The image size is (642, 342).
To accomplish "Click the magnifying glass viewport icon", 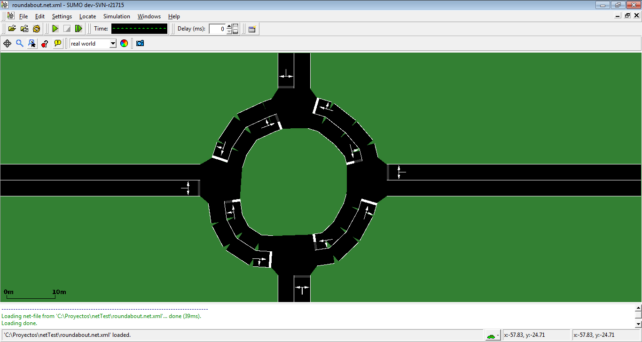I will [x=20, y=44].
